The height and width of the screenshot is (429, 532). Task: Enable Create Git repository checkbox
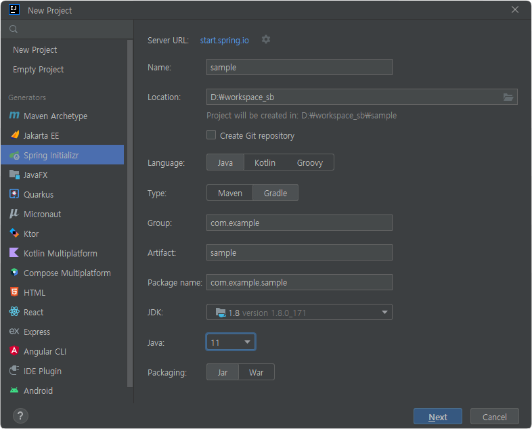pyautogui.click(x=211, y=135)
